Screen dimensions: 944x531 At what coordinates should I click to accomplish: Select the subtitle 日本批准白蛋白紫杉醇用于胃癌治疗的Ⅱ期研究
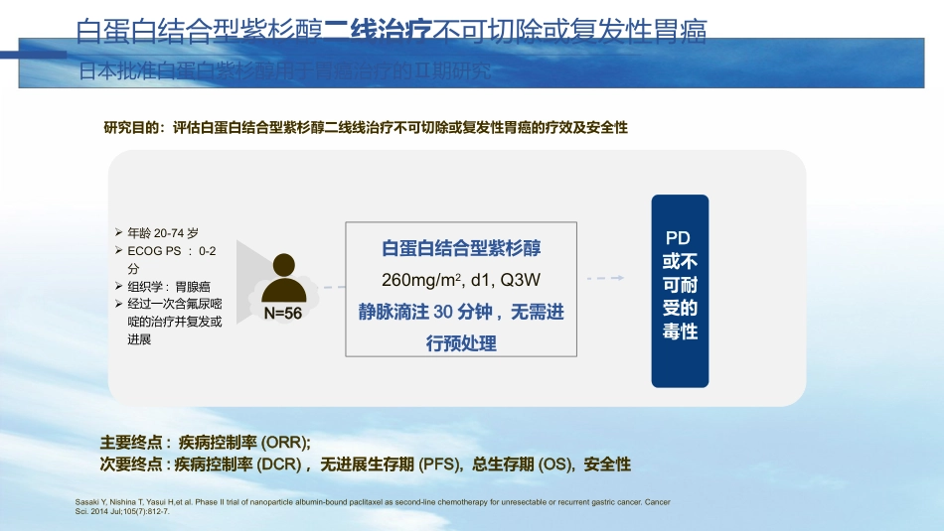point(285,70)
